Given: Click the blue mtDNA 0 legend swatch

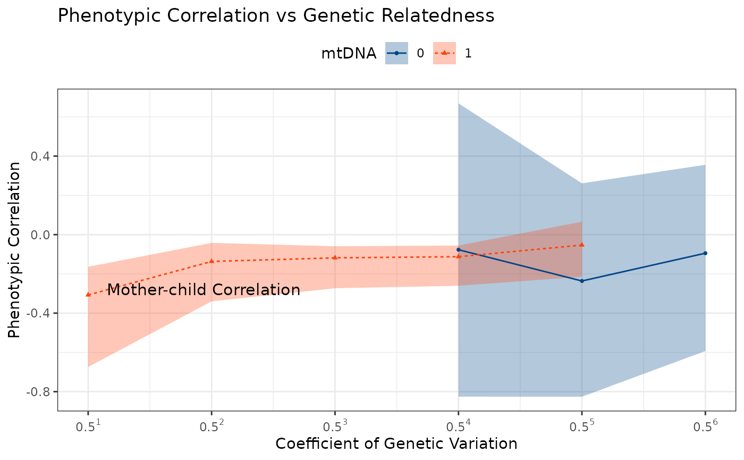Looking at the screenshot, I should [396, 53].
